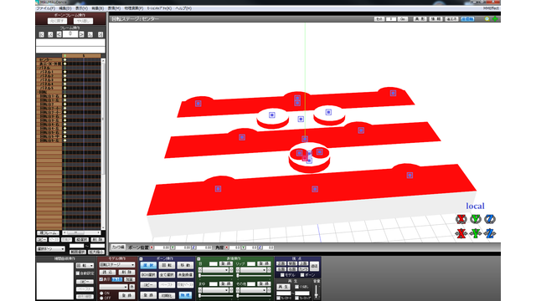Click センター keyframe diamond in timeline
The height and width of the screenshot is (301, 536).
(65, 59)
